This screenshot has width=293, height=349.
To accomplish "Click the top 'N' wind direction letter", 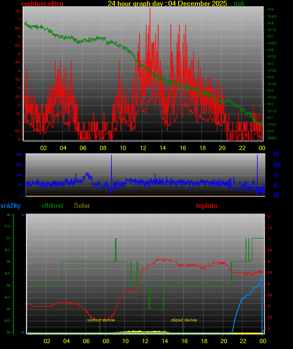I will click(x=277, y=155).
